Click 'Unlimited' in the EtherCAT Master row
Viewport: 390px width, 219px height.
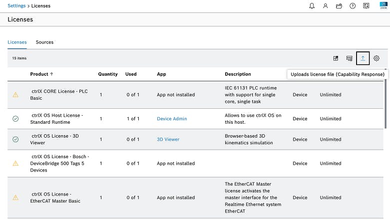pos(331,198)
